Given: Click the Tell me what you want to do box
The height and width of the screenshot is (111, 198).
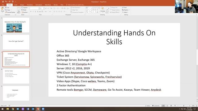Looking at the screenshot, I should (75, 5).
